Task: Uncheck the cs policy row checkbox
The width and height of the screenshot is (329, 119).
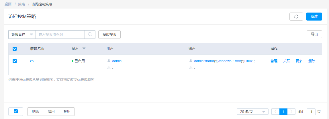Action: (x=15, y=61)
